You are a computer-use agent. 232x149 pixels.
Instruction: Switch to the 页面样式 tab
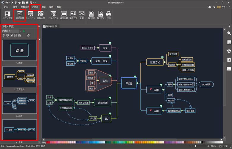point(25,7)
